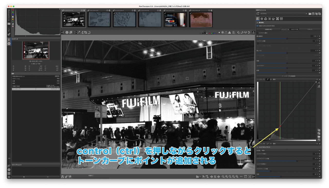Image resolution: width=329 pixels, height=188 pixels.
Task: Open the processing profile dropdown
Action: tap(284, 13)
